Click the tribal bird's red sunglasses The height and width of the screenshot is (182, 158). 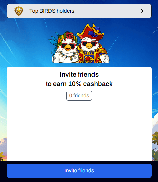click(x=68, y=45)
